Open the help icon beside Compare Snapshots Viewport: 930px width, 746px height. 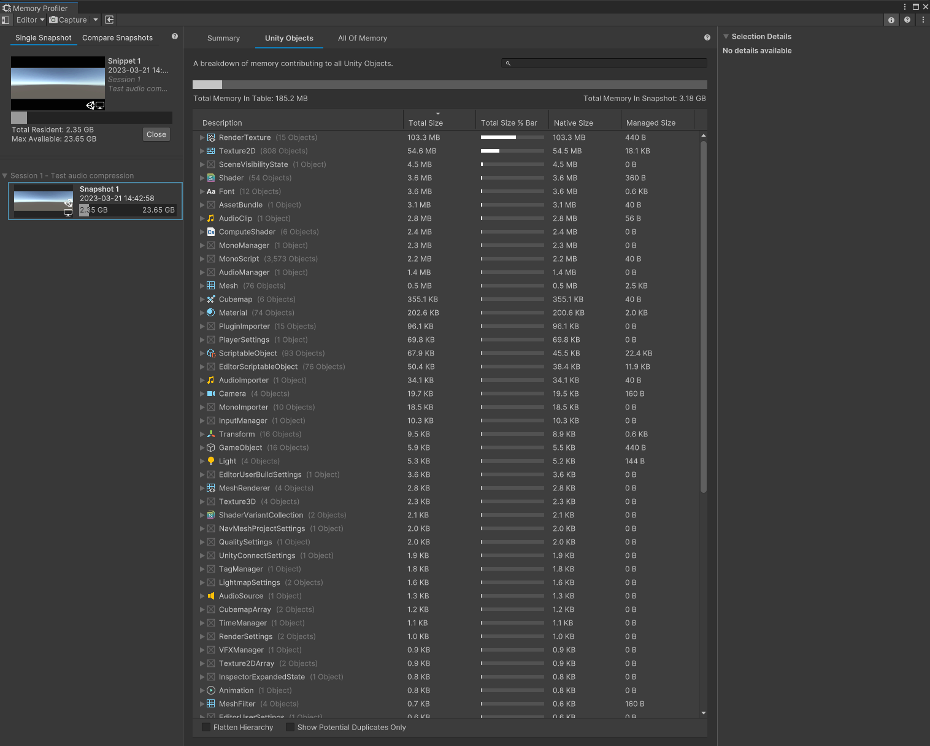(x=175, y=37)
